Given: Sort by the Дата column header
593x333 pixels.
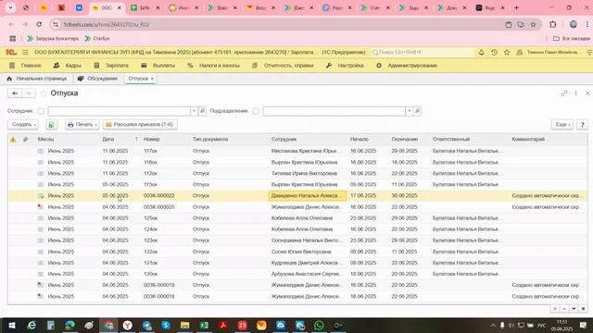Looking at the screenshot, I should click(x=108, y=140).
